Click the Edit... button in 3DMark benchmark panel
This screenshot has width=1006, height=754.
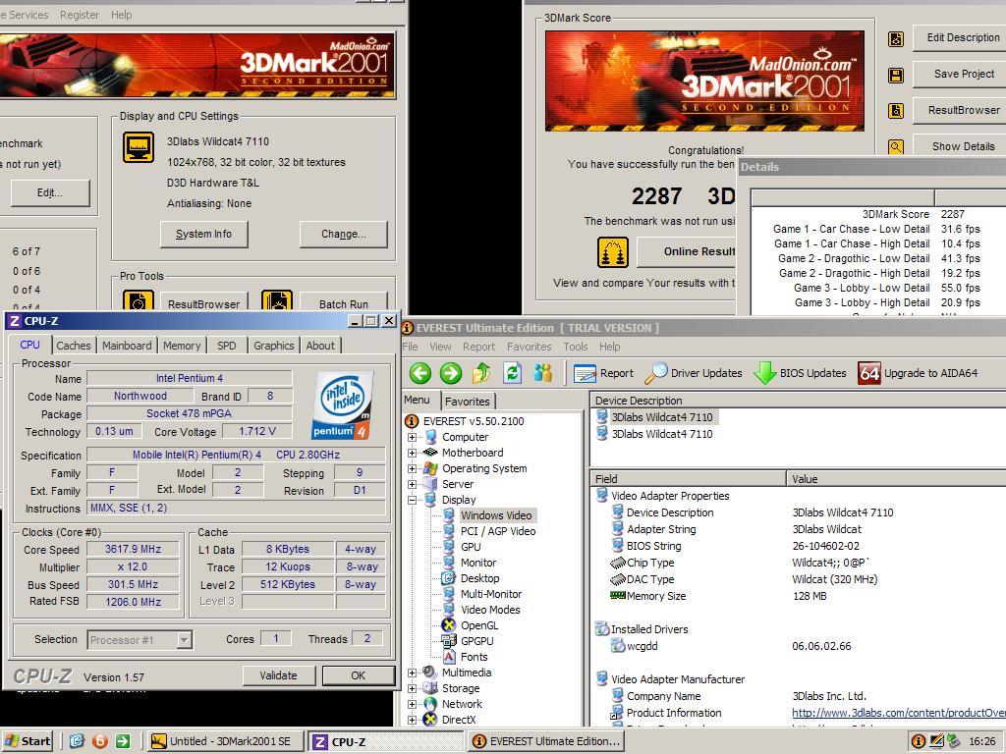click(50, 193)
